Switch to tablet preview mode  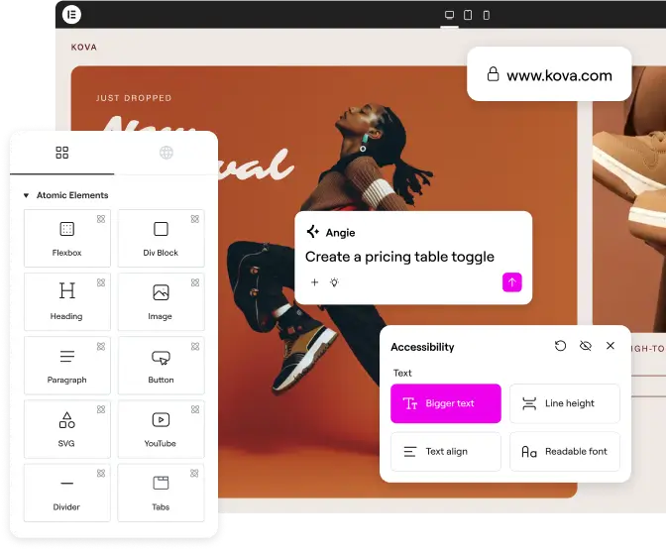[468, 15]
